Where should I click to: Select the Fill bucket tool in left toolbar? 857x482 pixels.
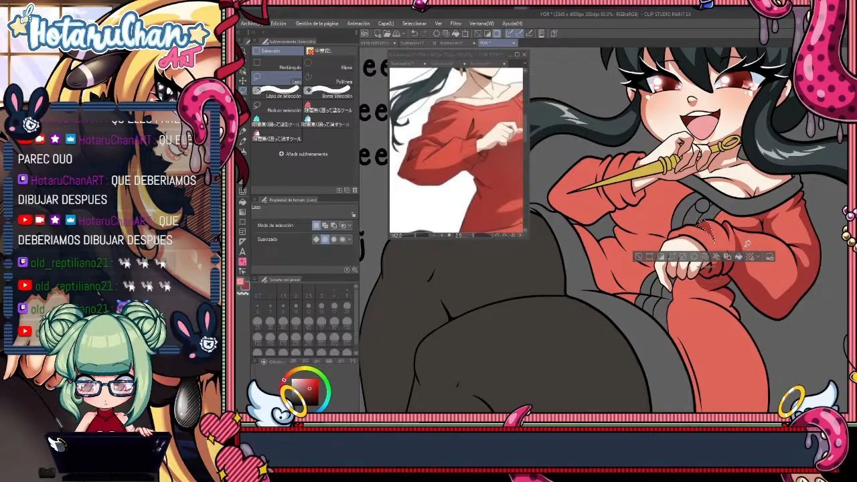(x=242, y=202)
